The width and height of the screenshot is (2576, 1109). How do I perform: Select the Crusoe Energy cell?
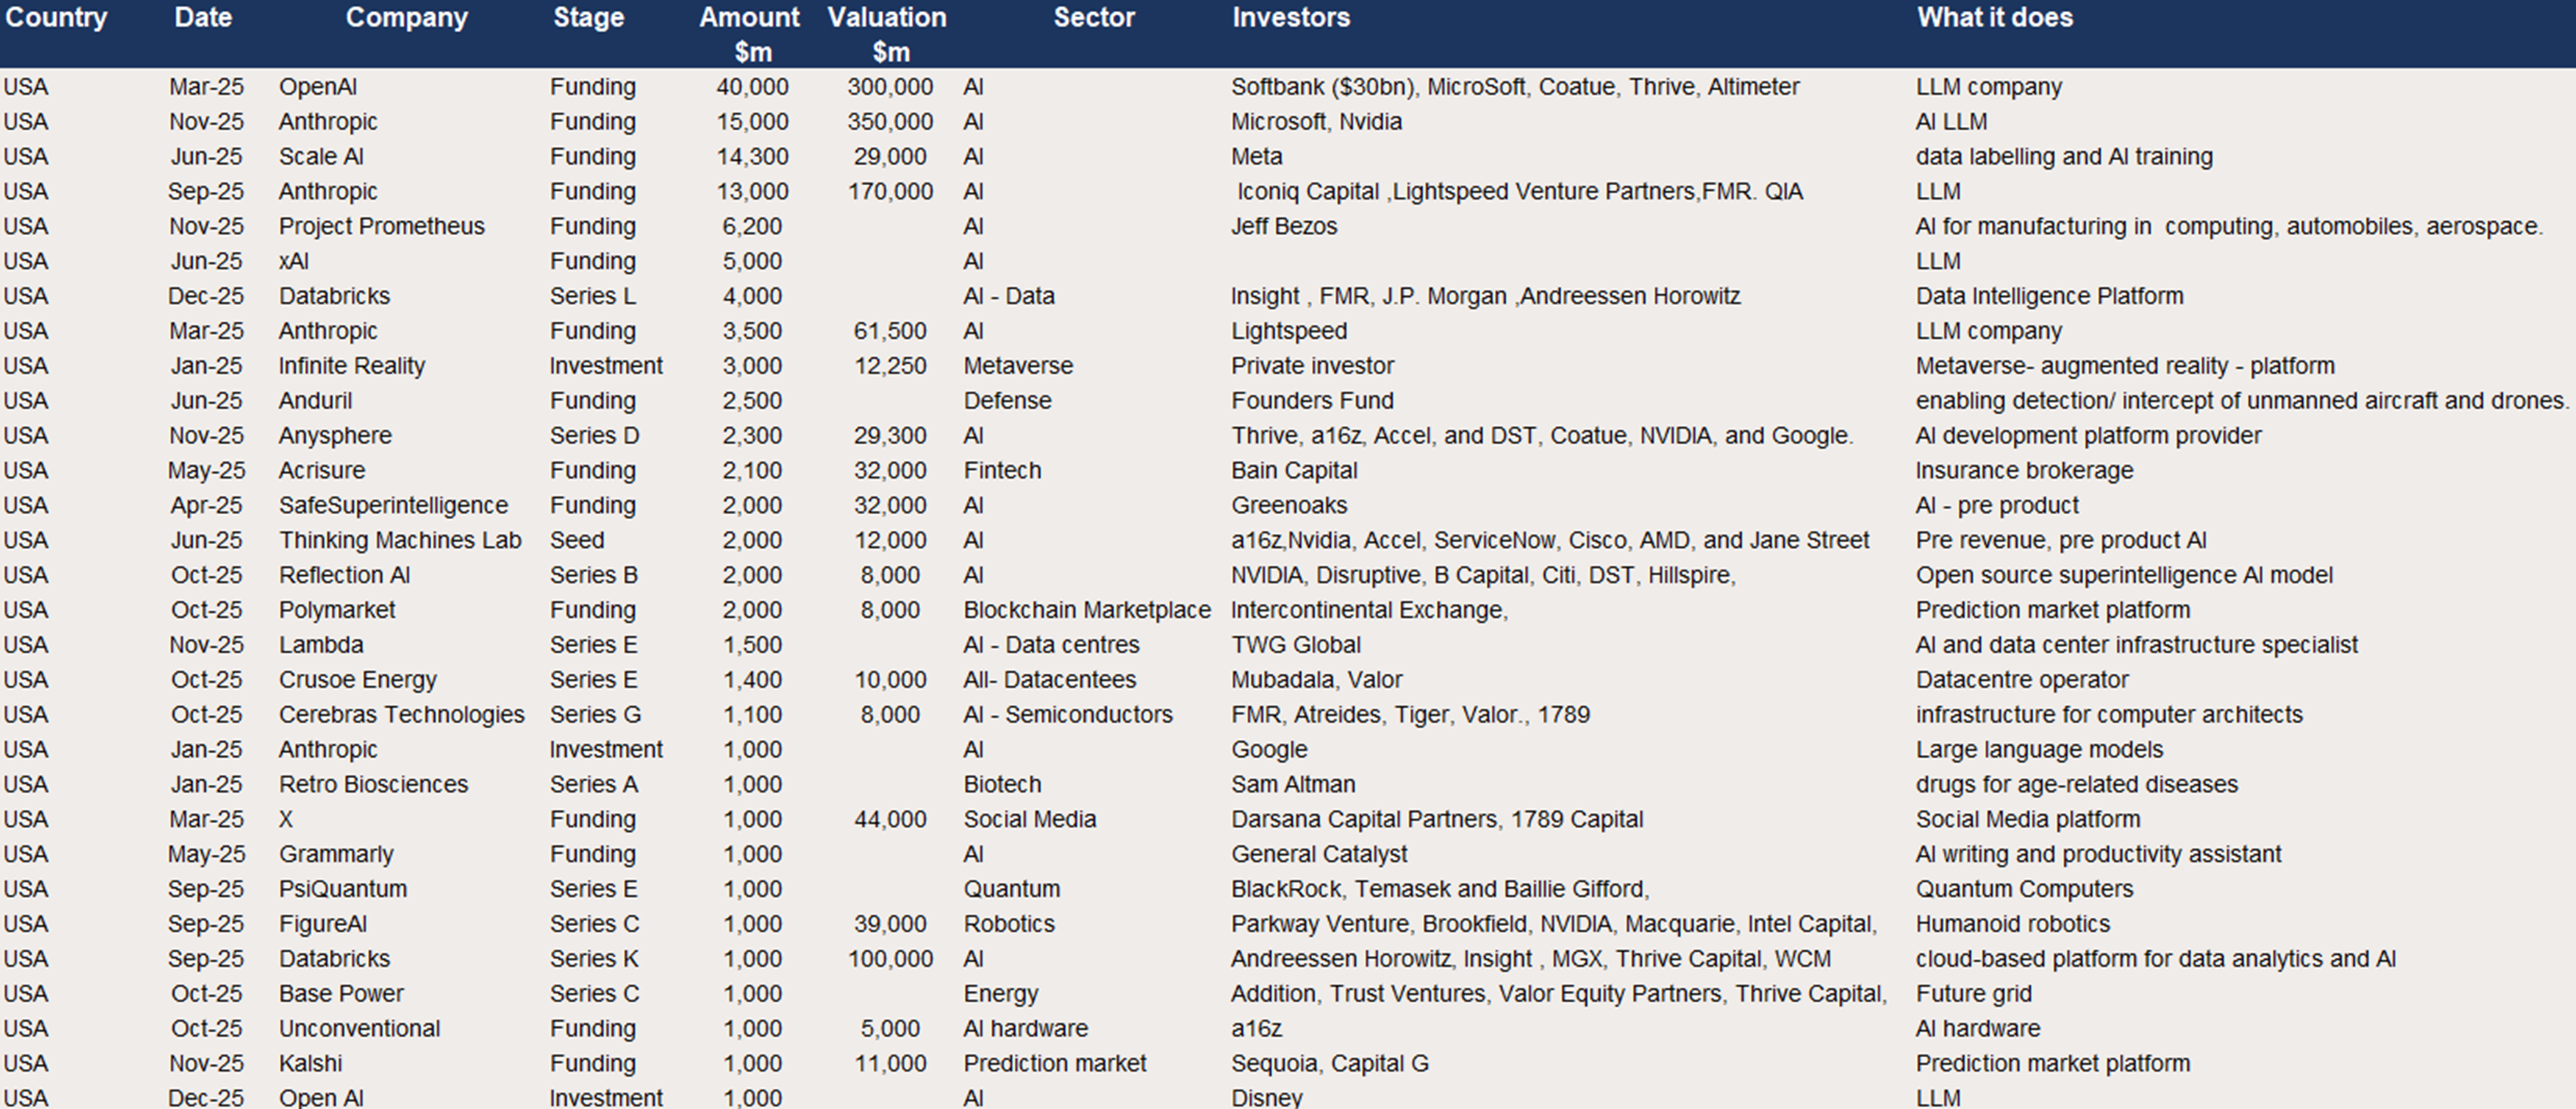coord(358,681)
